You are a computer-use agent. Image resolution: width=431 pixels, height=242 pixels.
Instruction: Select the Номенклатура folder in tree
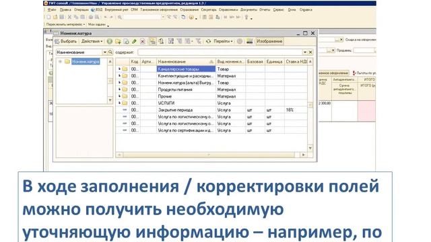86,61
